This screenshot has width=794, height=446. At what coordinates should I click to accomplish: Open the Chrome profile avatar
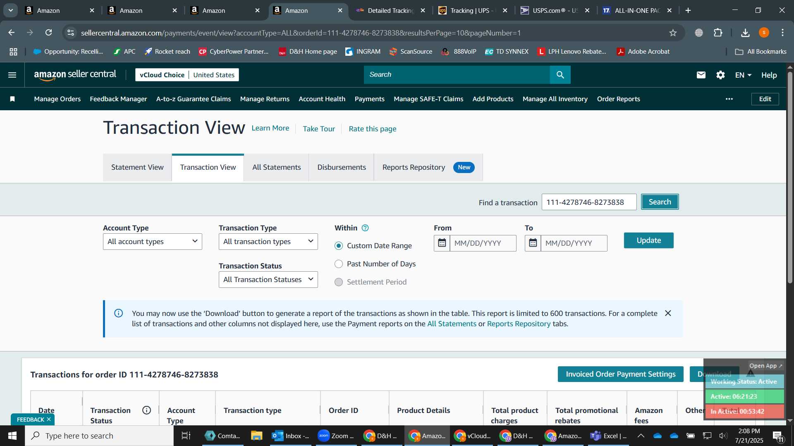point(764,33)
